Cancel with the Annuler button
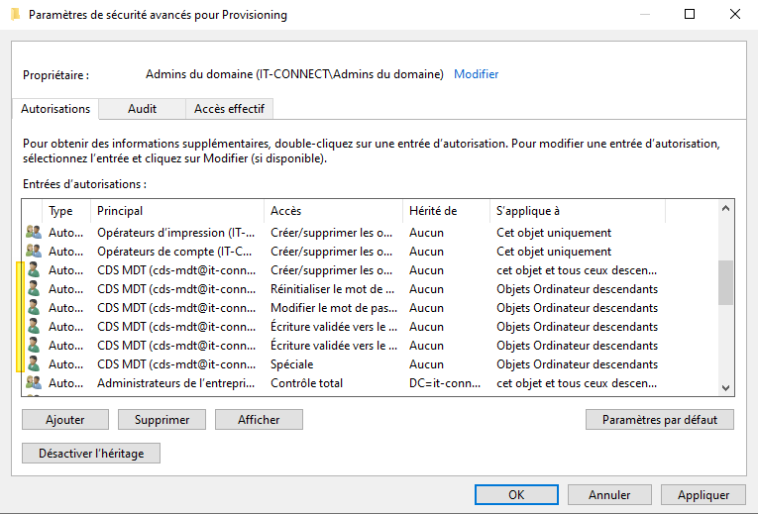758x514 pixels. [x=609, y=494]
